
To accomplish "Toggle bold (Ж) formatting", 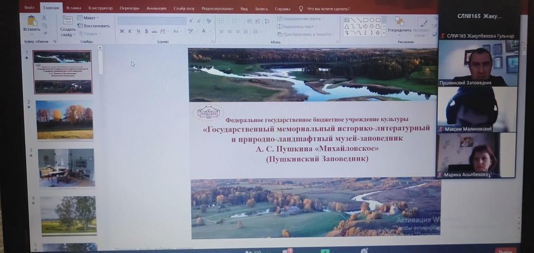I will pos(122,31).
